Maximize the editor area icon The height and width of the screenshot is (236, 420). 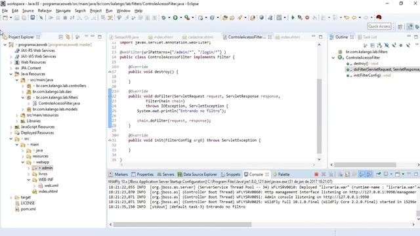[321, 37]
